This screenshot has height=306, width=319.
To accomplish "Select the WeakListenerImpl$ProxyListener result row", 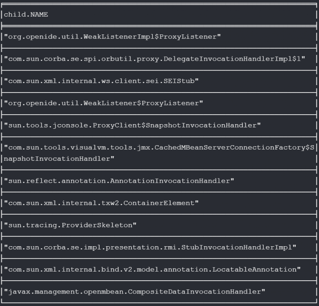I will [x=112, y=37].
